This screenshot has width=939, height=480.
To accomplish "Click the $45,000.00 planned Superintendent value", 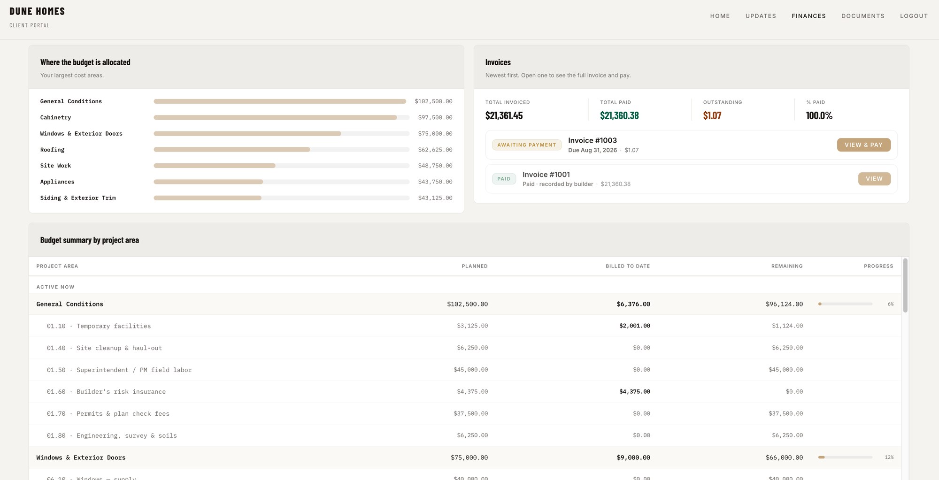I will [x=470, y=370].
